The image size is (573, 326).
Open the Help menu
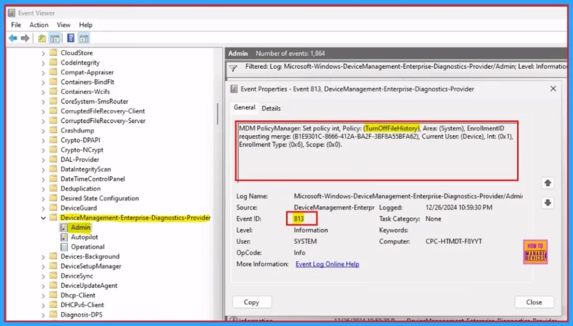pos(86,25)
